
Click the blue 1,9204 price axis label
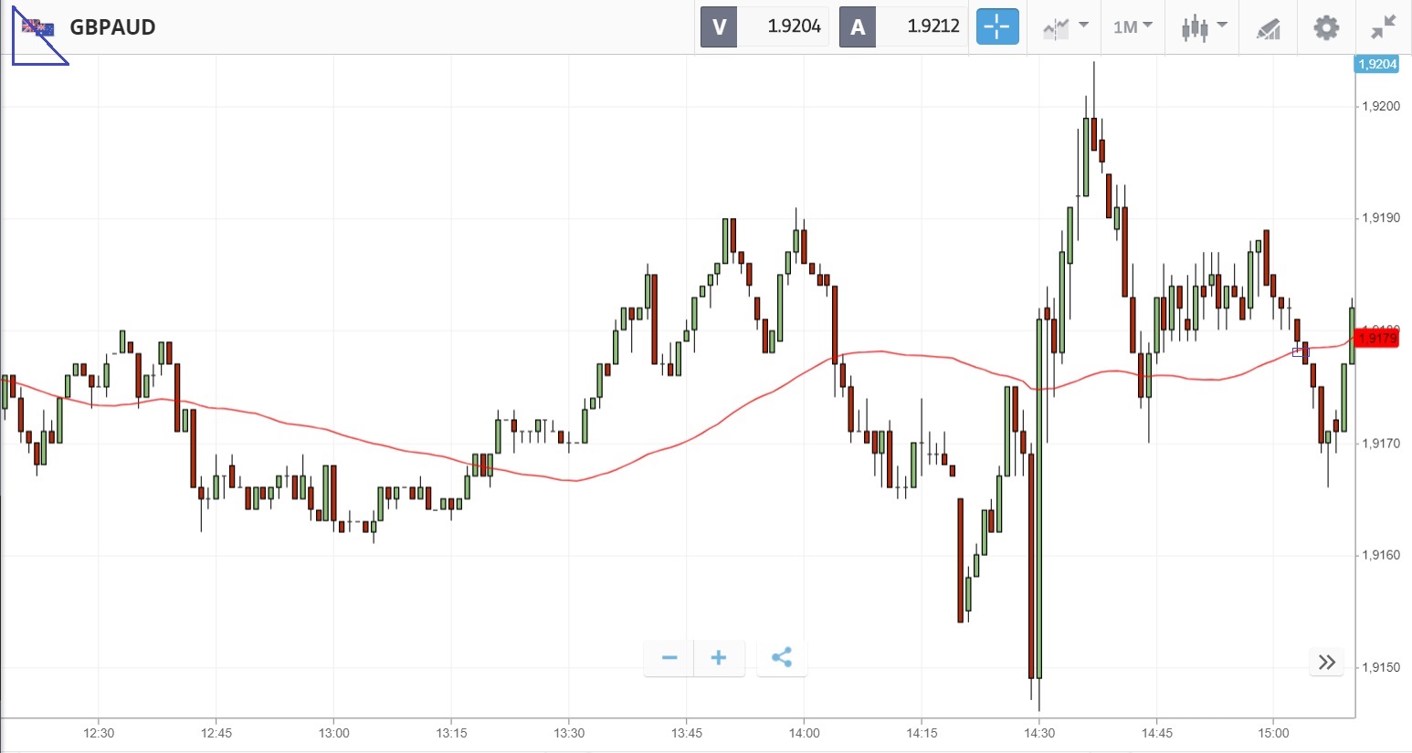pyautogui.click(x=1377, y=64)
